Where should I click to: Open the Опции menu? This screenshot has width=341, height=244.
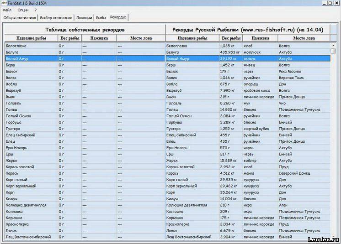pyautogui.click(x=23, y=10)
